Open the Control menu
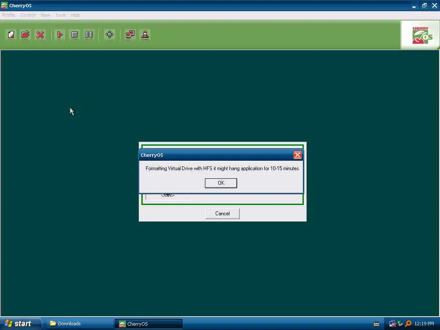This screenshot has width=440, height=330. (x=28, y=15)
